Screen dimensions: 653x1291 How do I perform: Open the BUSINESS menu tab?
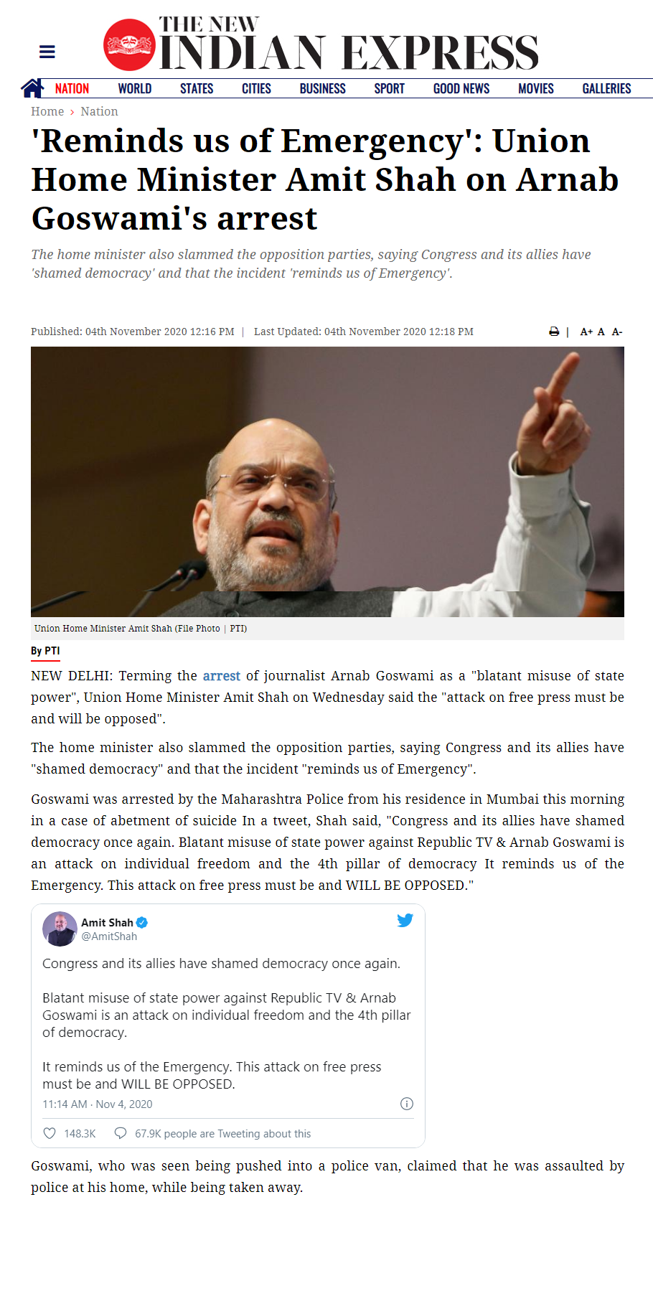(x=322, y=88)
